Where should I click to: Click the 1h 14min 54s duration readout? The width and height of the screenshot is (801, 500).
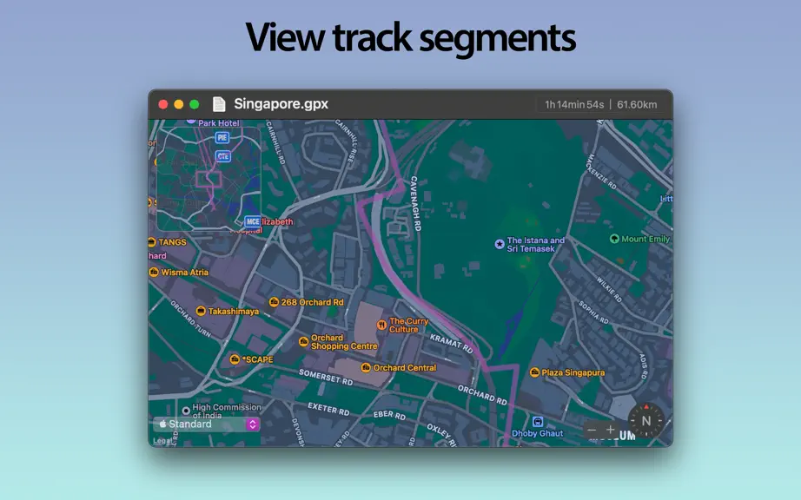574,104
